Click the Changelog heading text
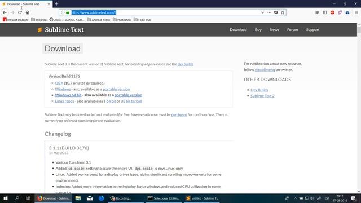 coord(58,134)
